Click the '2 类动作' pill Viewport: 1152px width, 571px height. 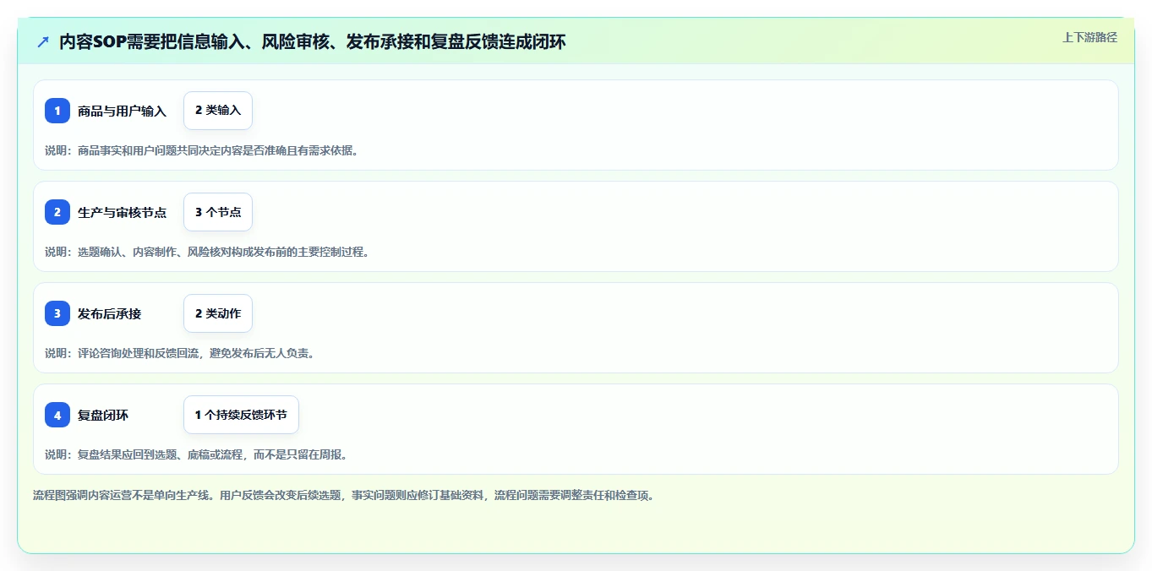(x=218, y=313)
